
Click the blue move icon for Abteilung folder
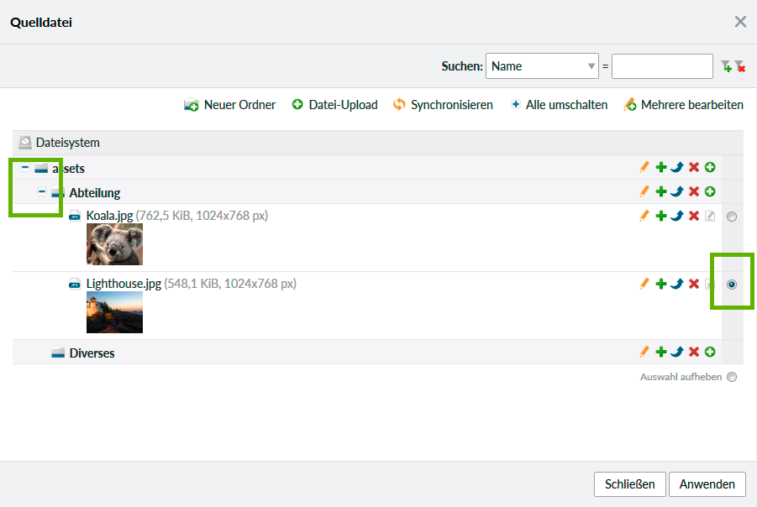(677, 192)
